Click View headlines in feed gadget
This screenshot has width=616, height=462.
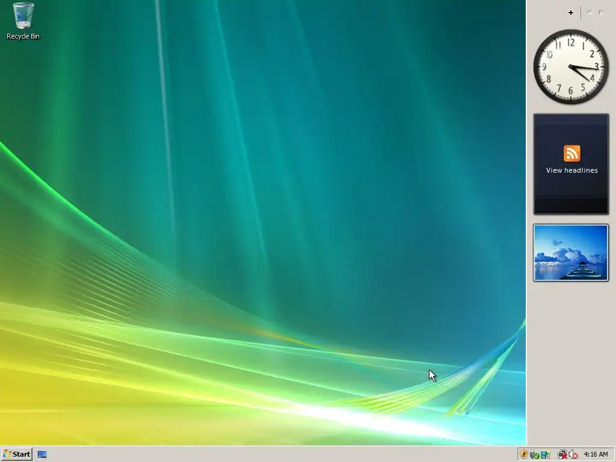pyautogui.click(x=571, y=170)
